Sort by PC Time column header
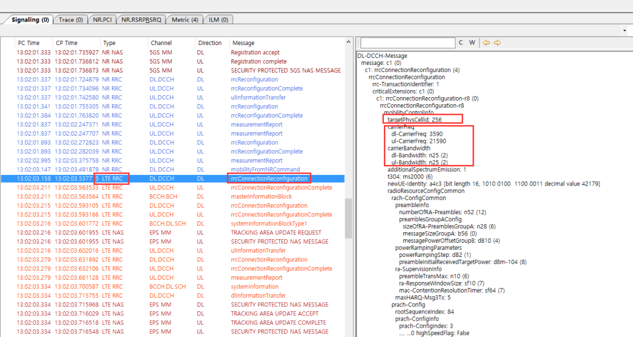The height and width of the screenshot is (337, 633). point(33,43)
